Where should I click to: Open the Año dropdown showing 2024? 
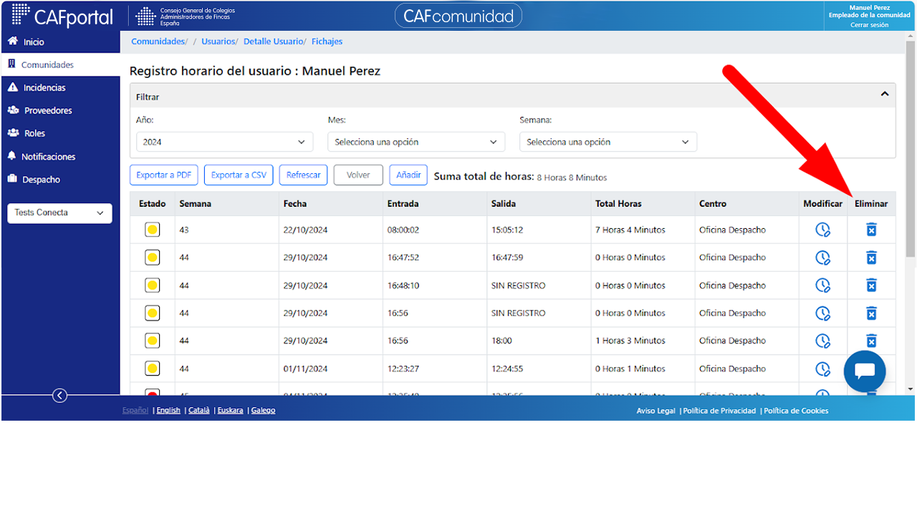tap(224, 142)
